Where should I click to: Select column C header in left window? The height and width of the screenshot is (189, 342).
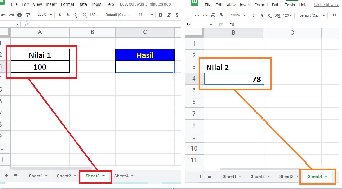click(145, 32)
